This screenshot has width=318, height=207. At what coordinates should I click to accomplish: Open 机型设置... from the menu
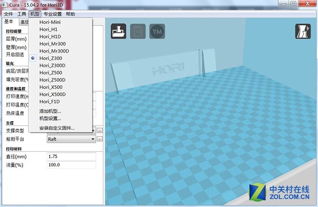pyautogui.click(x=50, y=119)
